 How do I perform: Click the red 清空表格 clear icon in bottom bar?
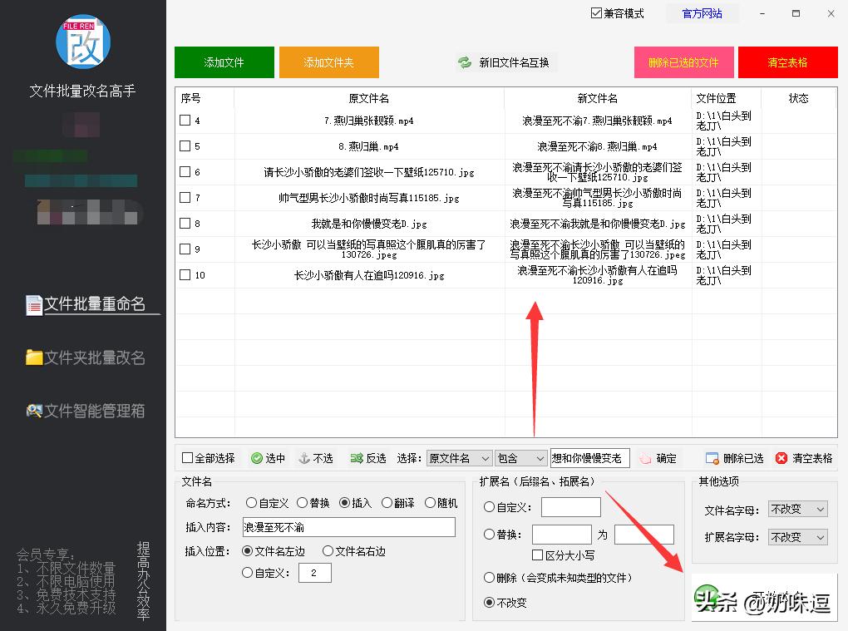[x=779, y=457]
